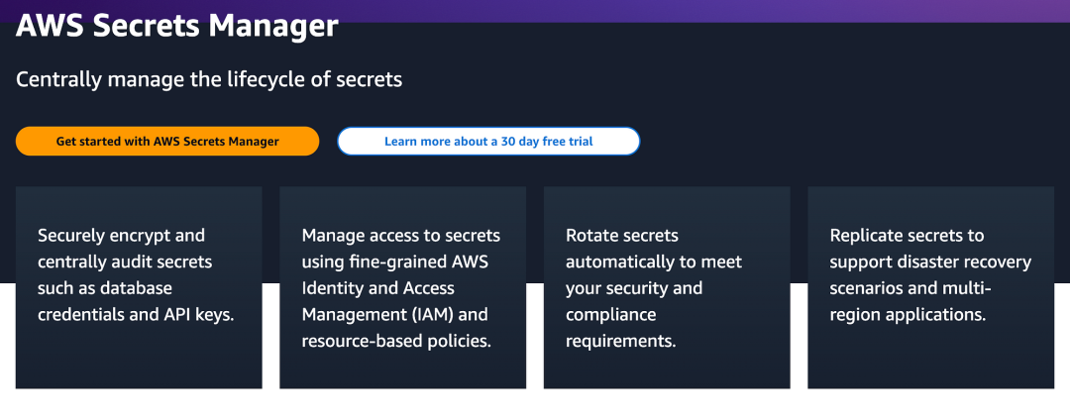
Task: Click the 'resource-based policies' text line
Action: [x=397, y=341]
